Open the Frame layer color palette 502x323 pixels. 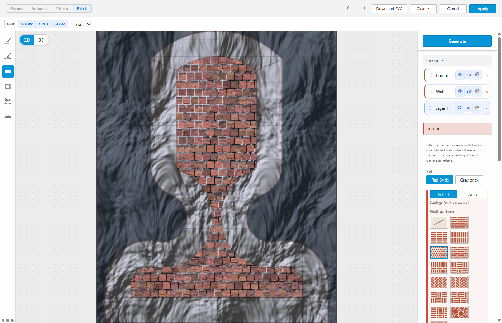(477, 75)
